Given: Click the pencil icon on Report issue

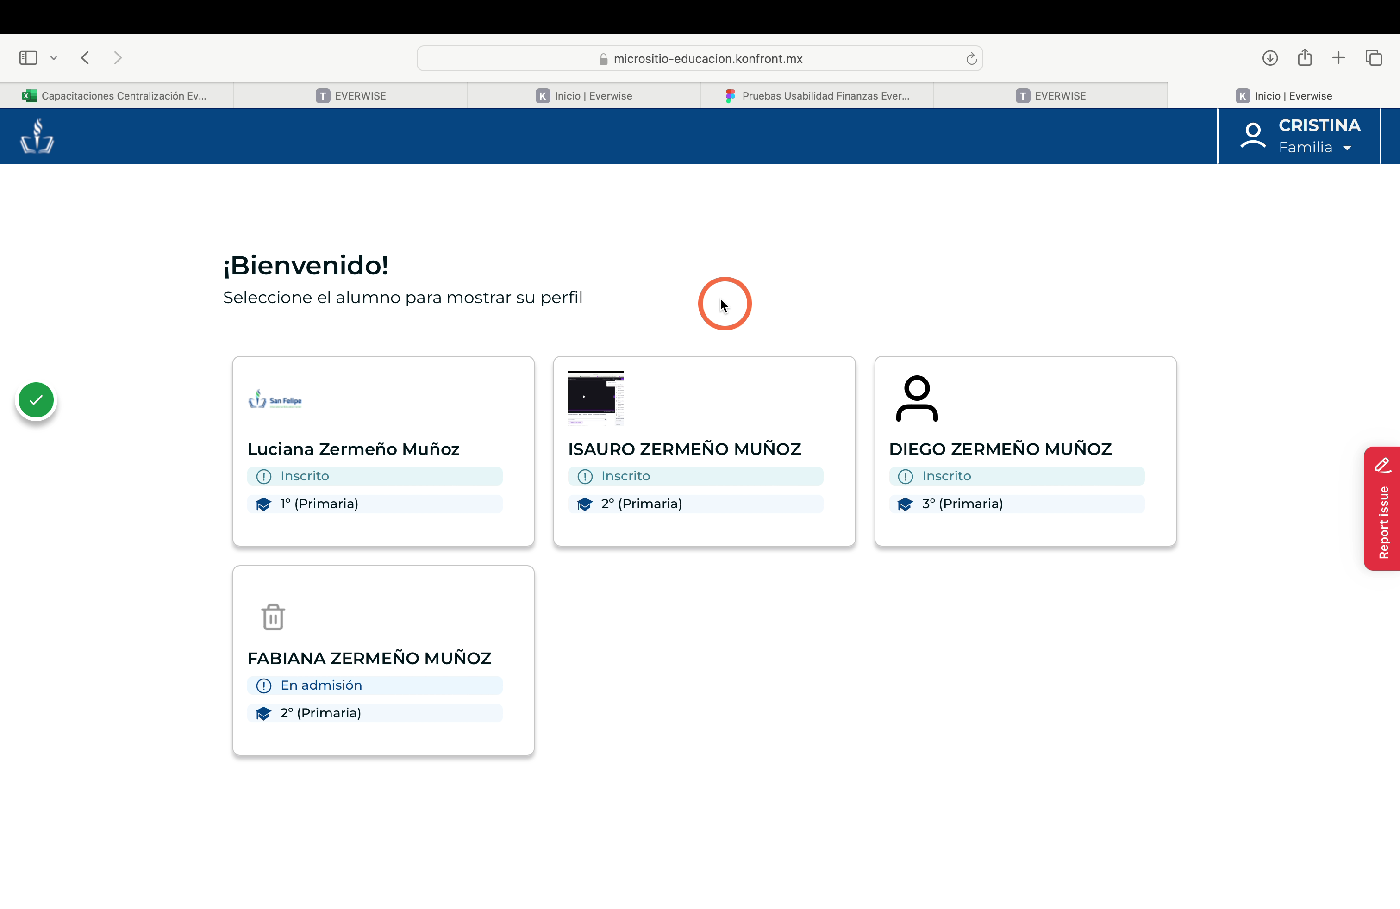Looking at the screenshot, I should click(x=1383, y=465).
